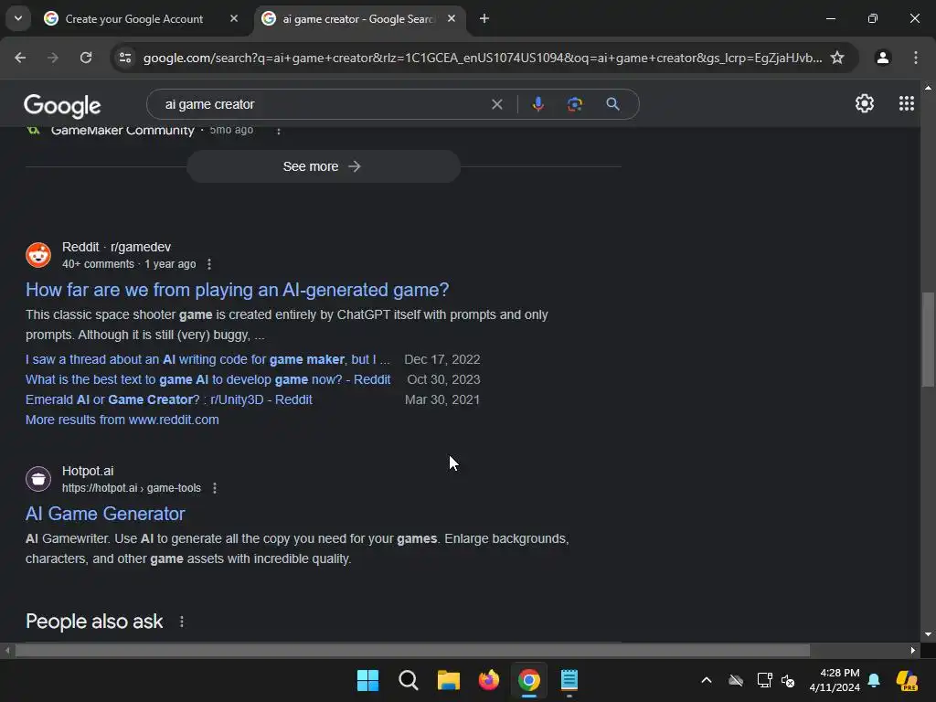
Task: Open What is the best text to game AI link
Action: (x=207, y=379)
